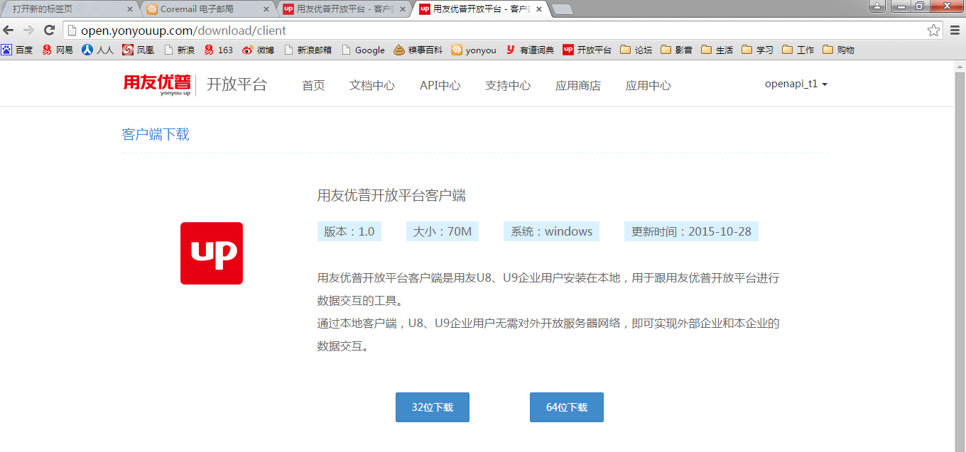
Task: Bookmark this page with the star icon
Action: (x=933, y=31)
